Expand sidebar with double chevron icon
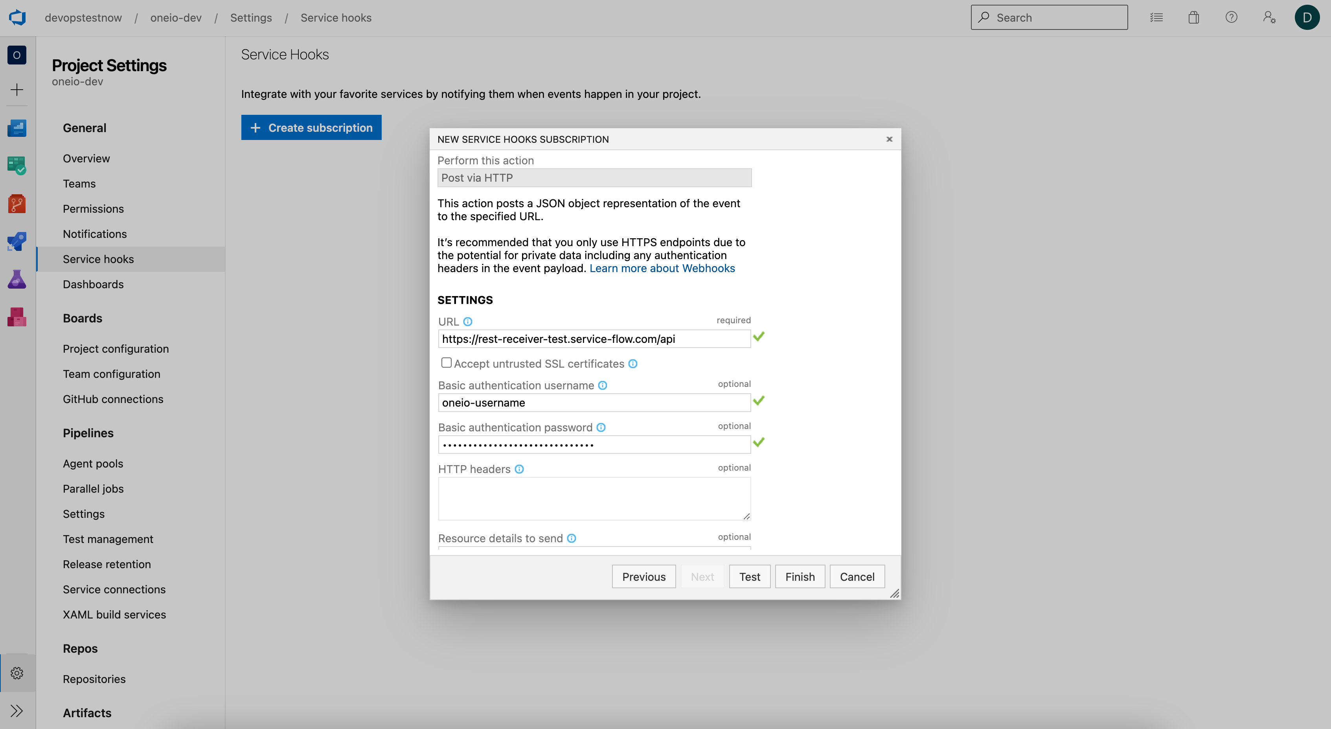This screenshot has width=1331, height=729. tap(17, 711)
